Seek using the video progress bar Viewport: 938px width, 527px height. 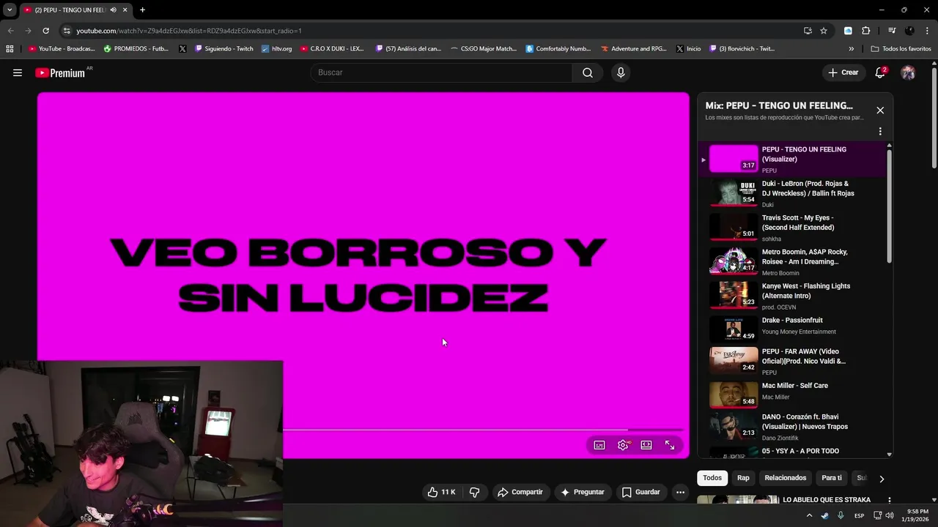[483, 430]
